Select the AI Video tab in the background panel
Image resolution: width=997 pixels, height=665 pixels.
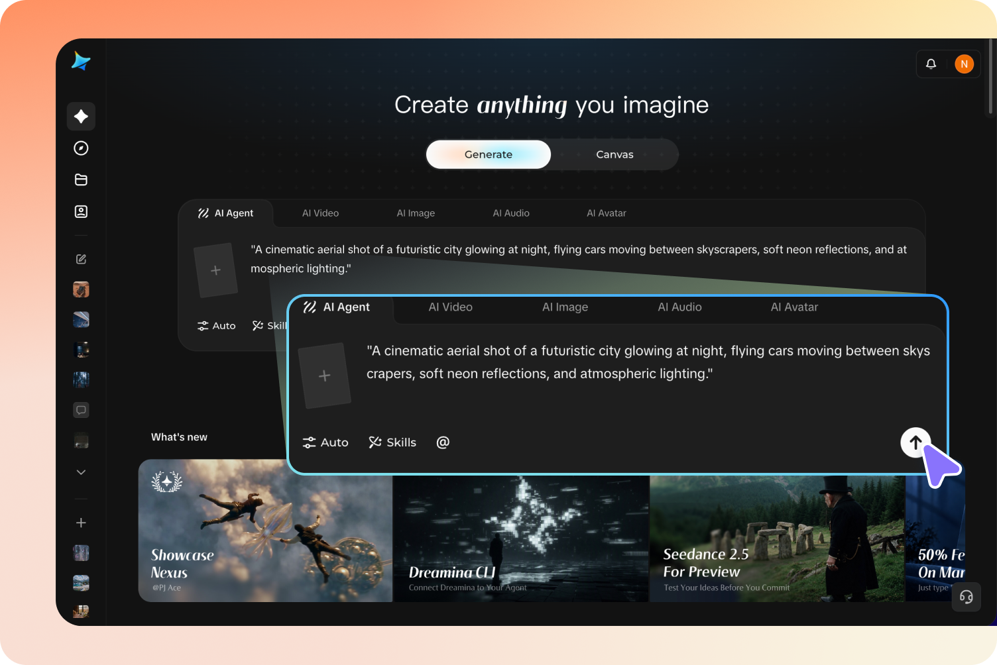click(320, 213)
